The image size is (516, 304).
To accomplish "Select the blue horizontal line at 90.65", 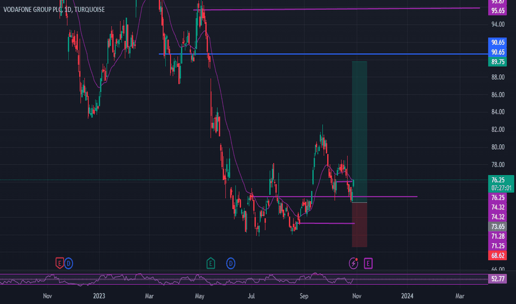I will (323, 54).
